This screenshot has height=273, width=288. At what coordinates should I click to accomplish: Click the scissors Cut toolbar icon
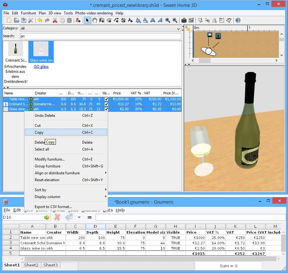click(x=55, y=20)
